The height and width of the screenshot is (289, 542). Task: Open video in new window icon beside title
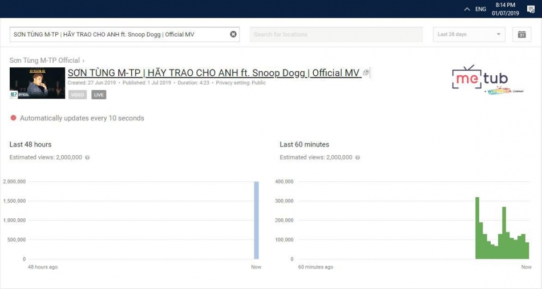366,72
